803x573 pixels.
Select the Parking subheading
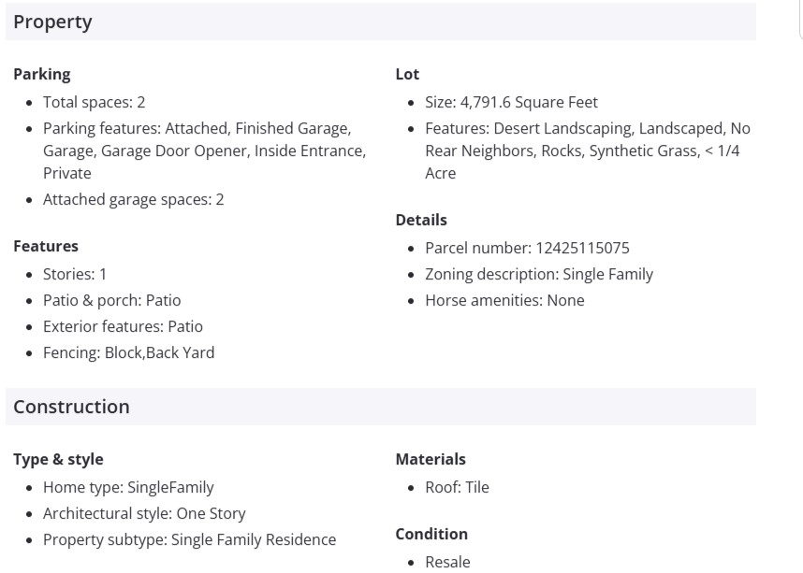[41, 74]
